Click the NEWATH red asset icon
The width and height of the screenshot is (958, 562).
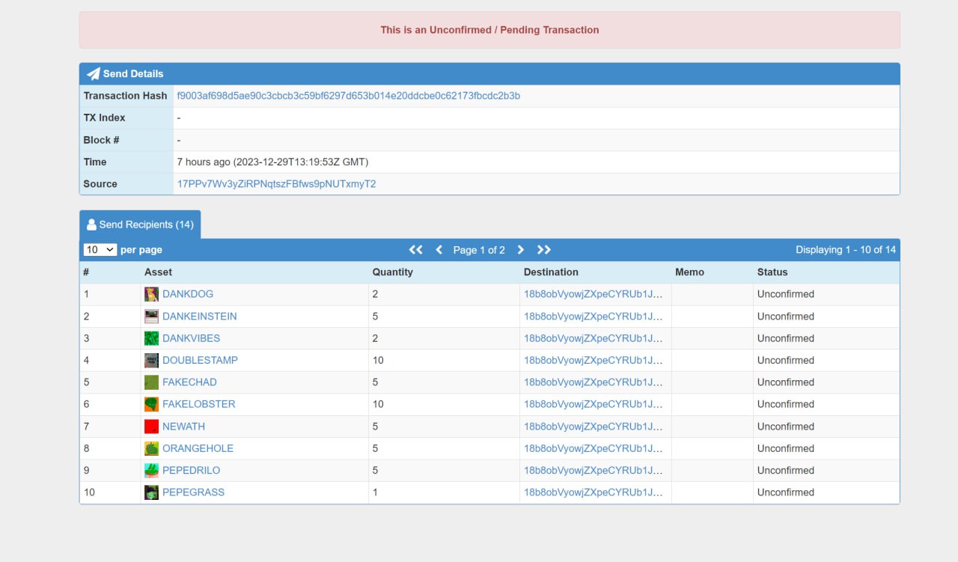click(x=151, y=427)
